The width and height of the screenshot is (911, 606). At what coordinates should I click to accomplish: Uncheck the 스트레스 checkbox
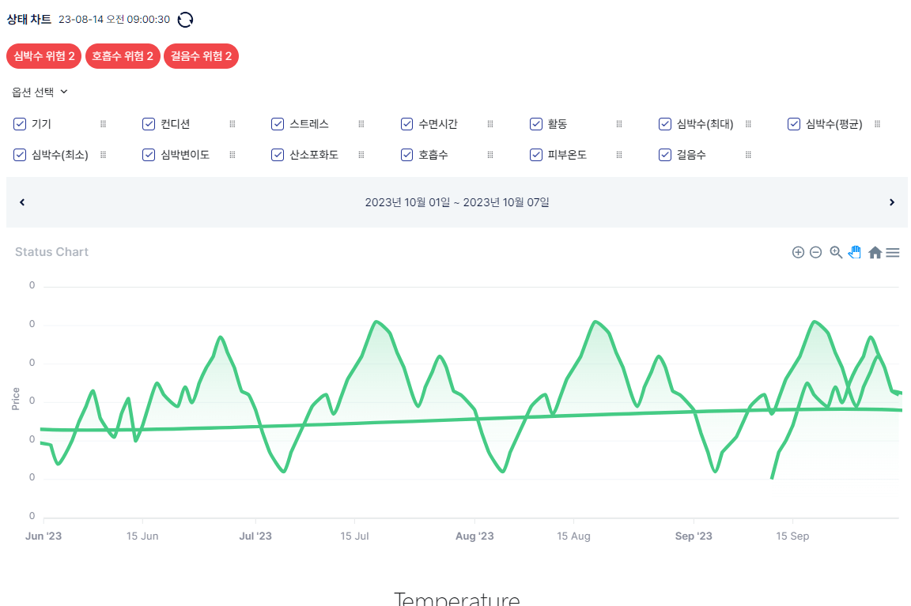278,124
